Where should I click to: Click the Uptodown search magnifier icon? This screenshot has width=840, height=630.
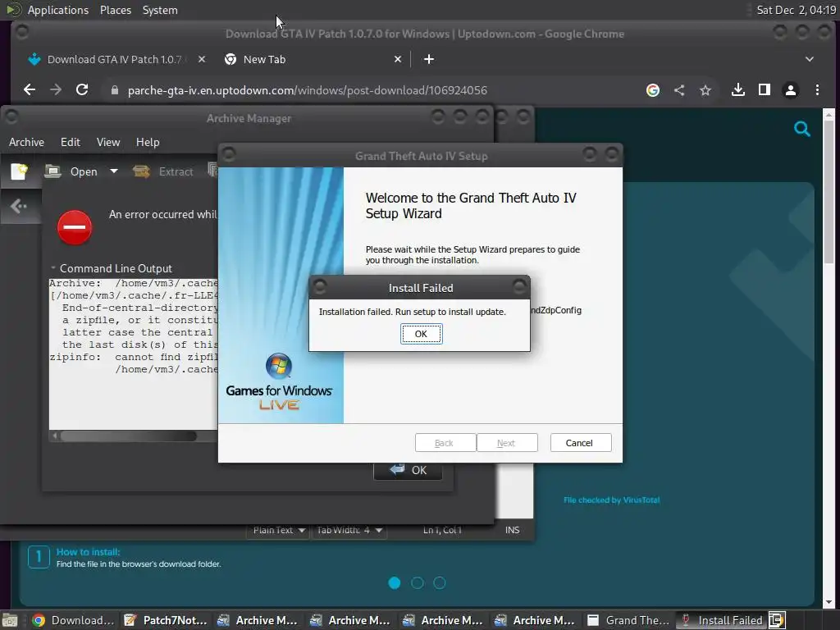(x=802, y=129)
